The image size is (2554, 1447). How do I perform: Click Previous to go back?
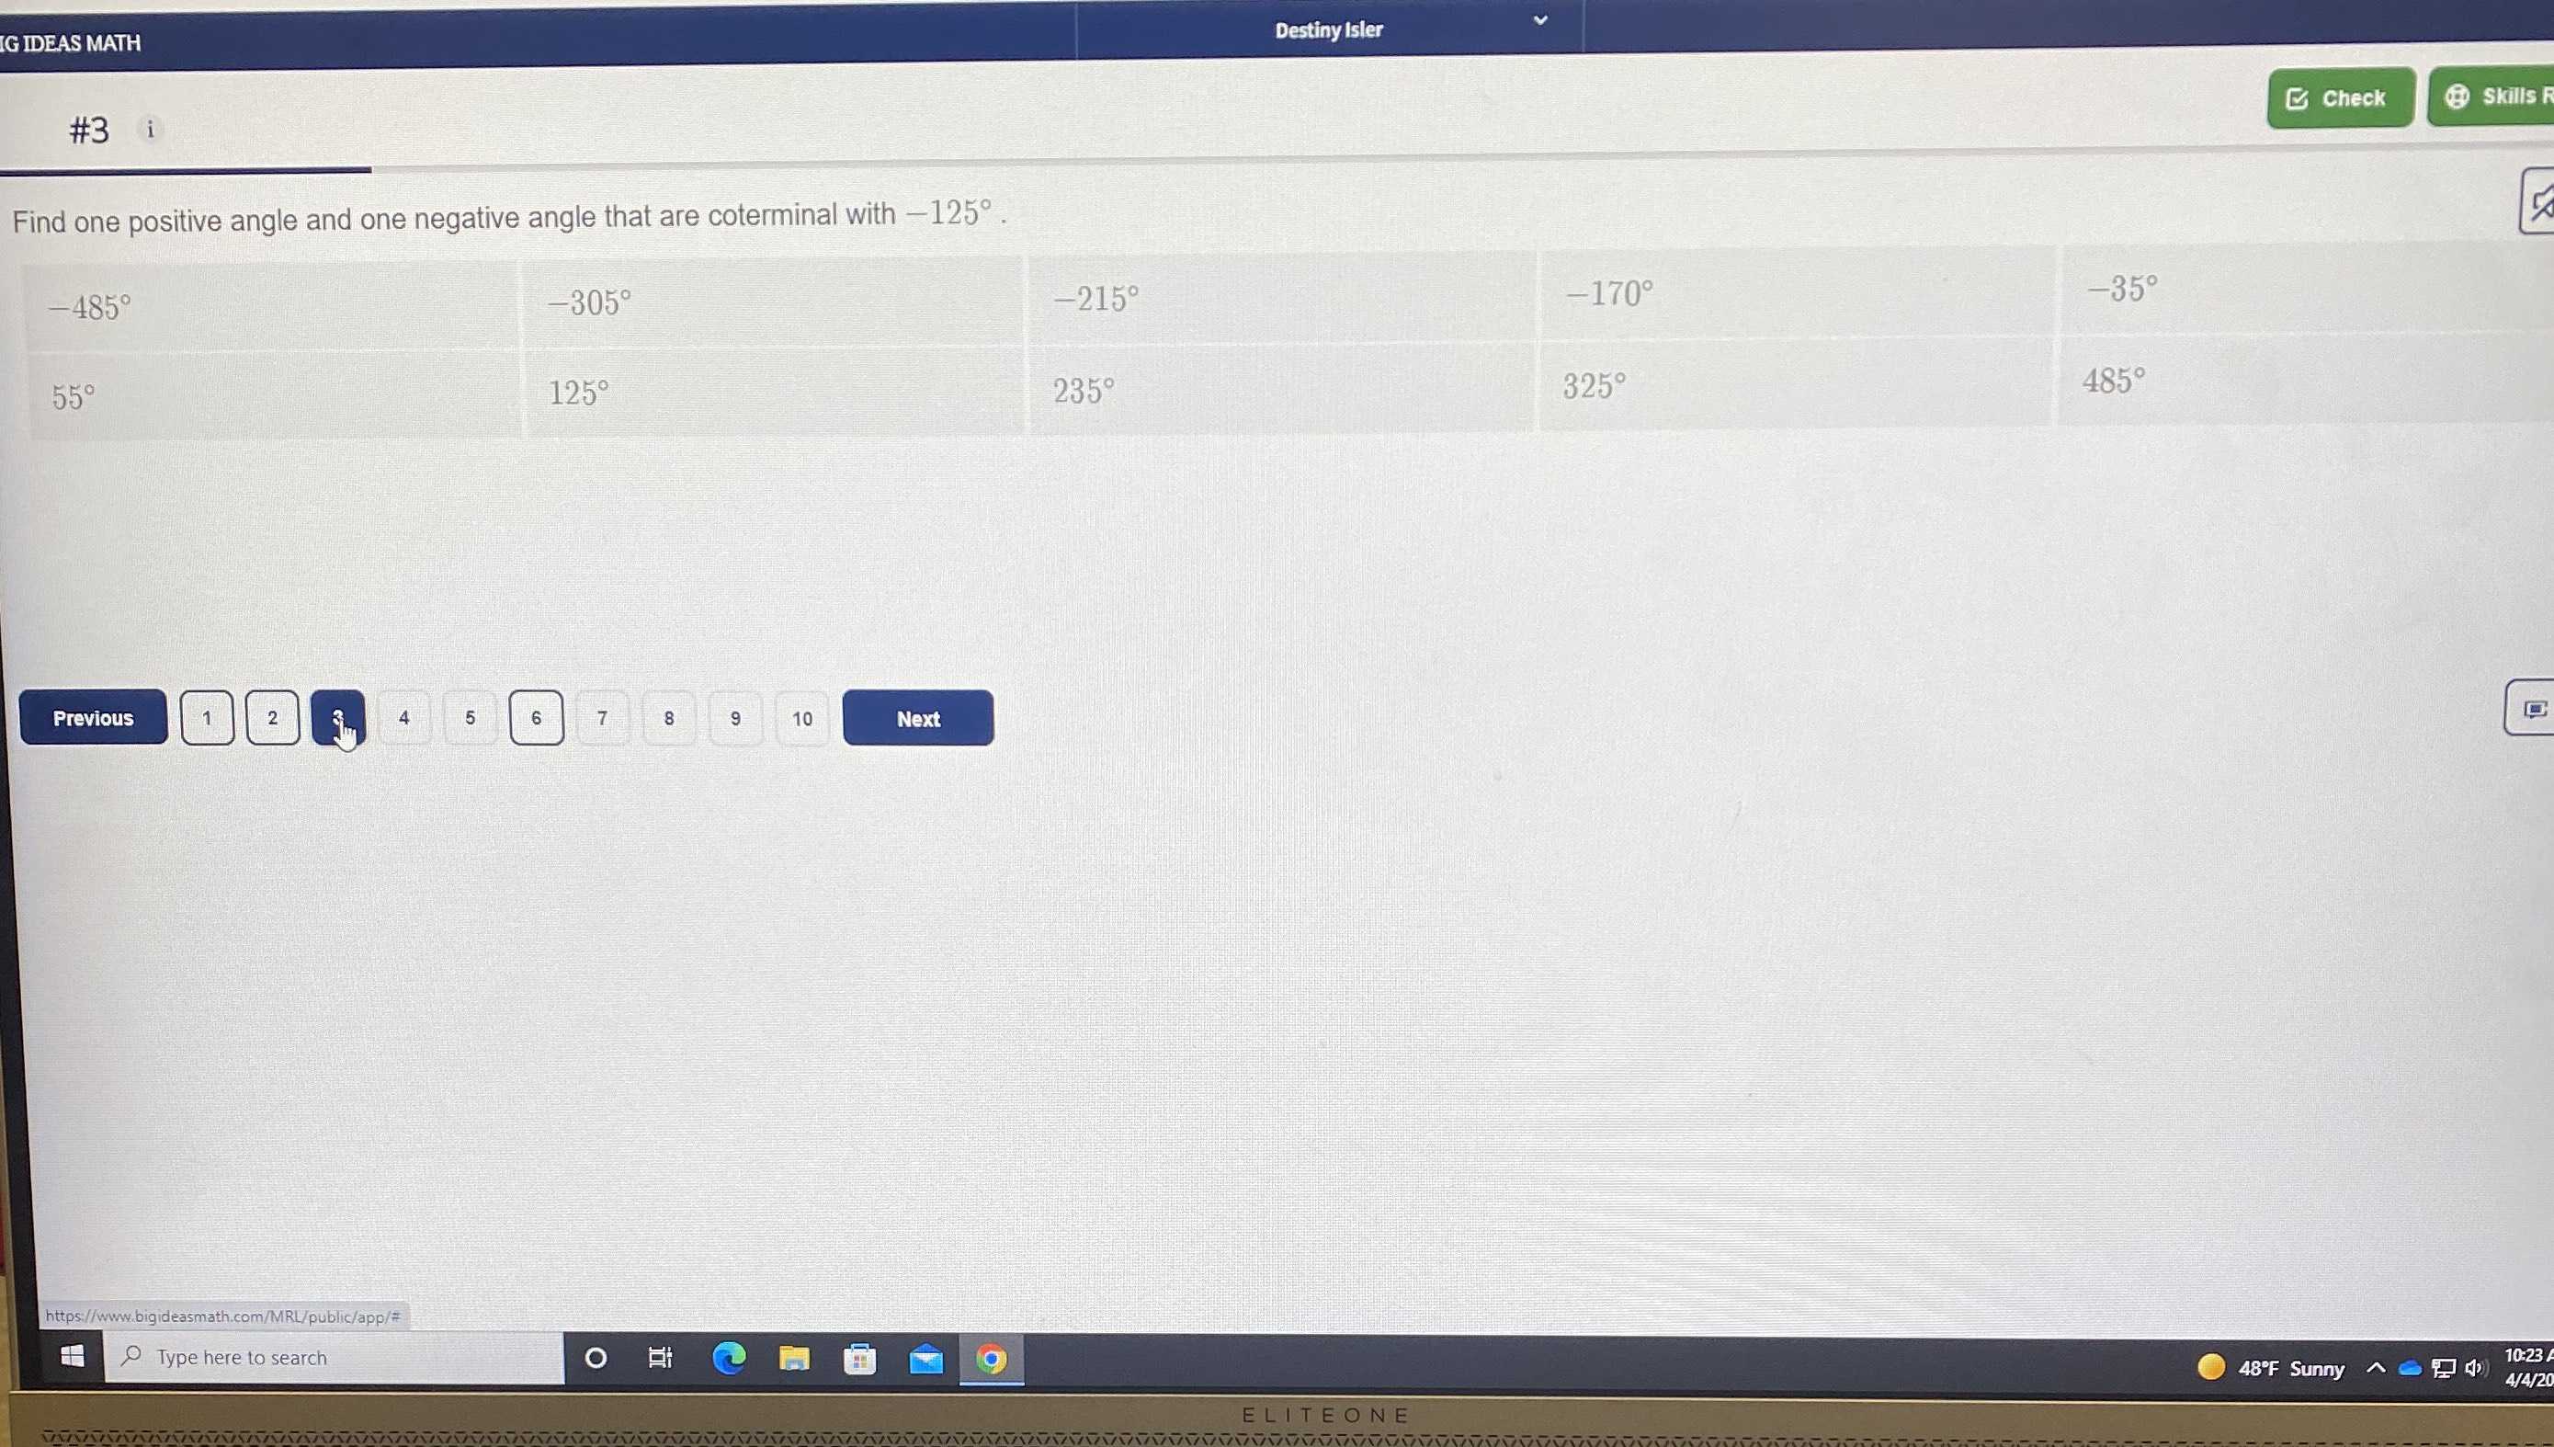coord(93,715)
